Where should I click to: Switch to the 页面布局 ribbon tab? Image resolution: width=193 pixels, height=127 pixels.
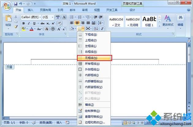click(46, 10)
